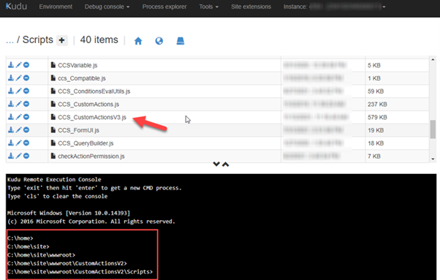
Task: Delete CCS_CustomActions.js file
Action: point(26,104)
